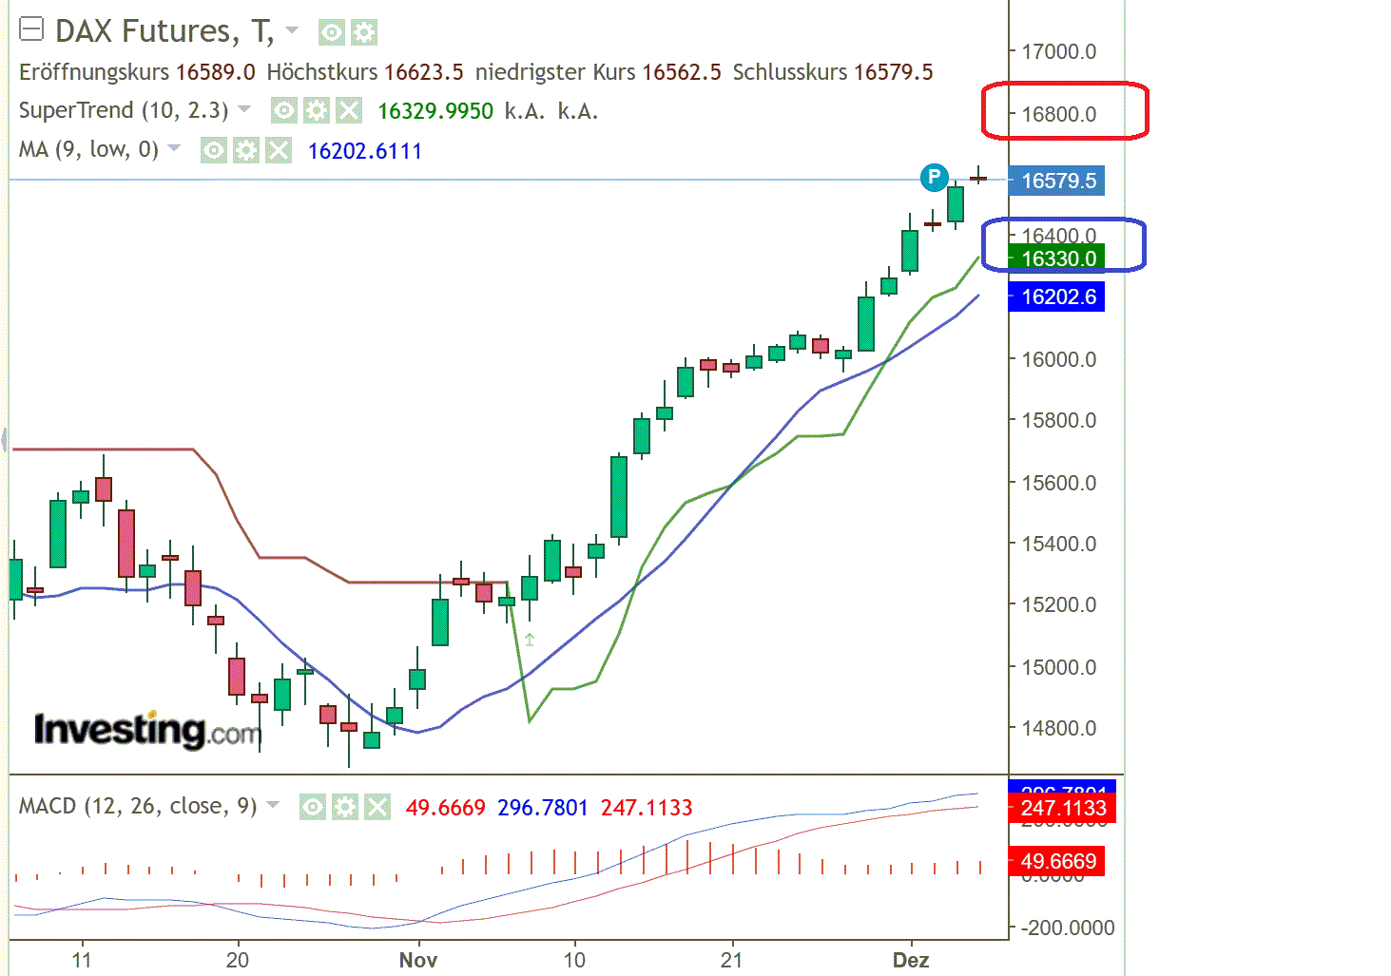Viewport: 1391px width, 976px height.
Task: Click the eye icon beside MACD indicator
Action: coord(313,807)
